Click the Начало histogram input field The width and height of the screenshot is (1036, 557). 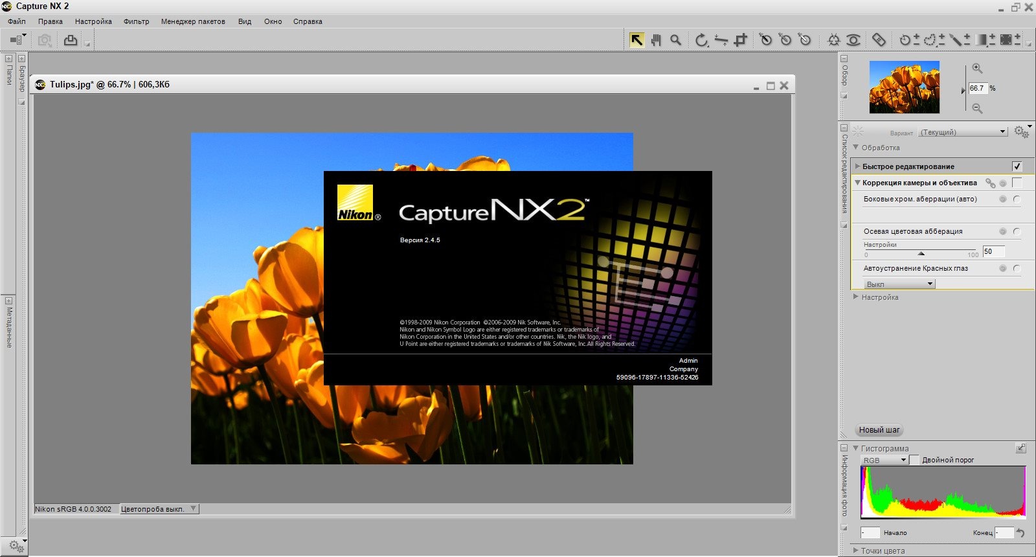point(870,532)
